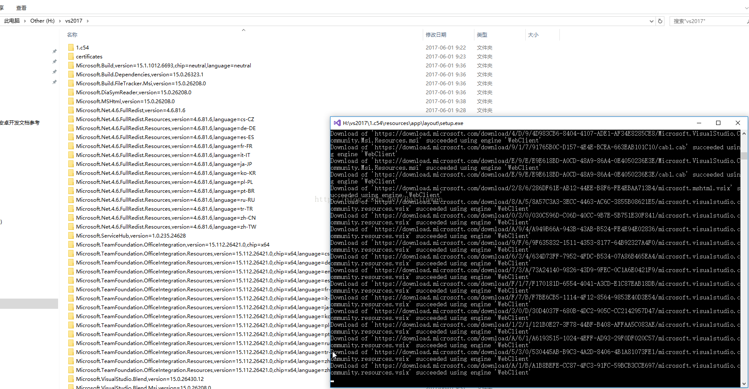
Task: Click folder icon of Microsoft.VisualStudio.Blend,version=15.0.26430.12
Action: pos(71,379)
